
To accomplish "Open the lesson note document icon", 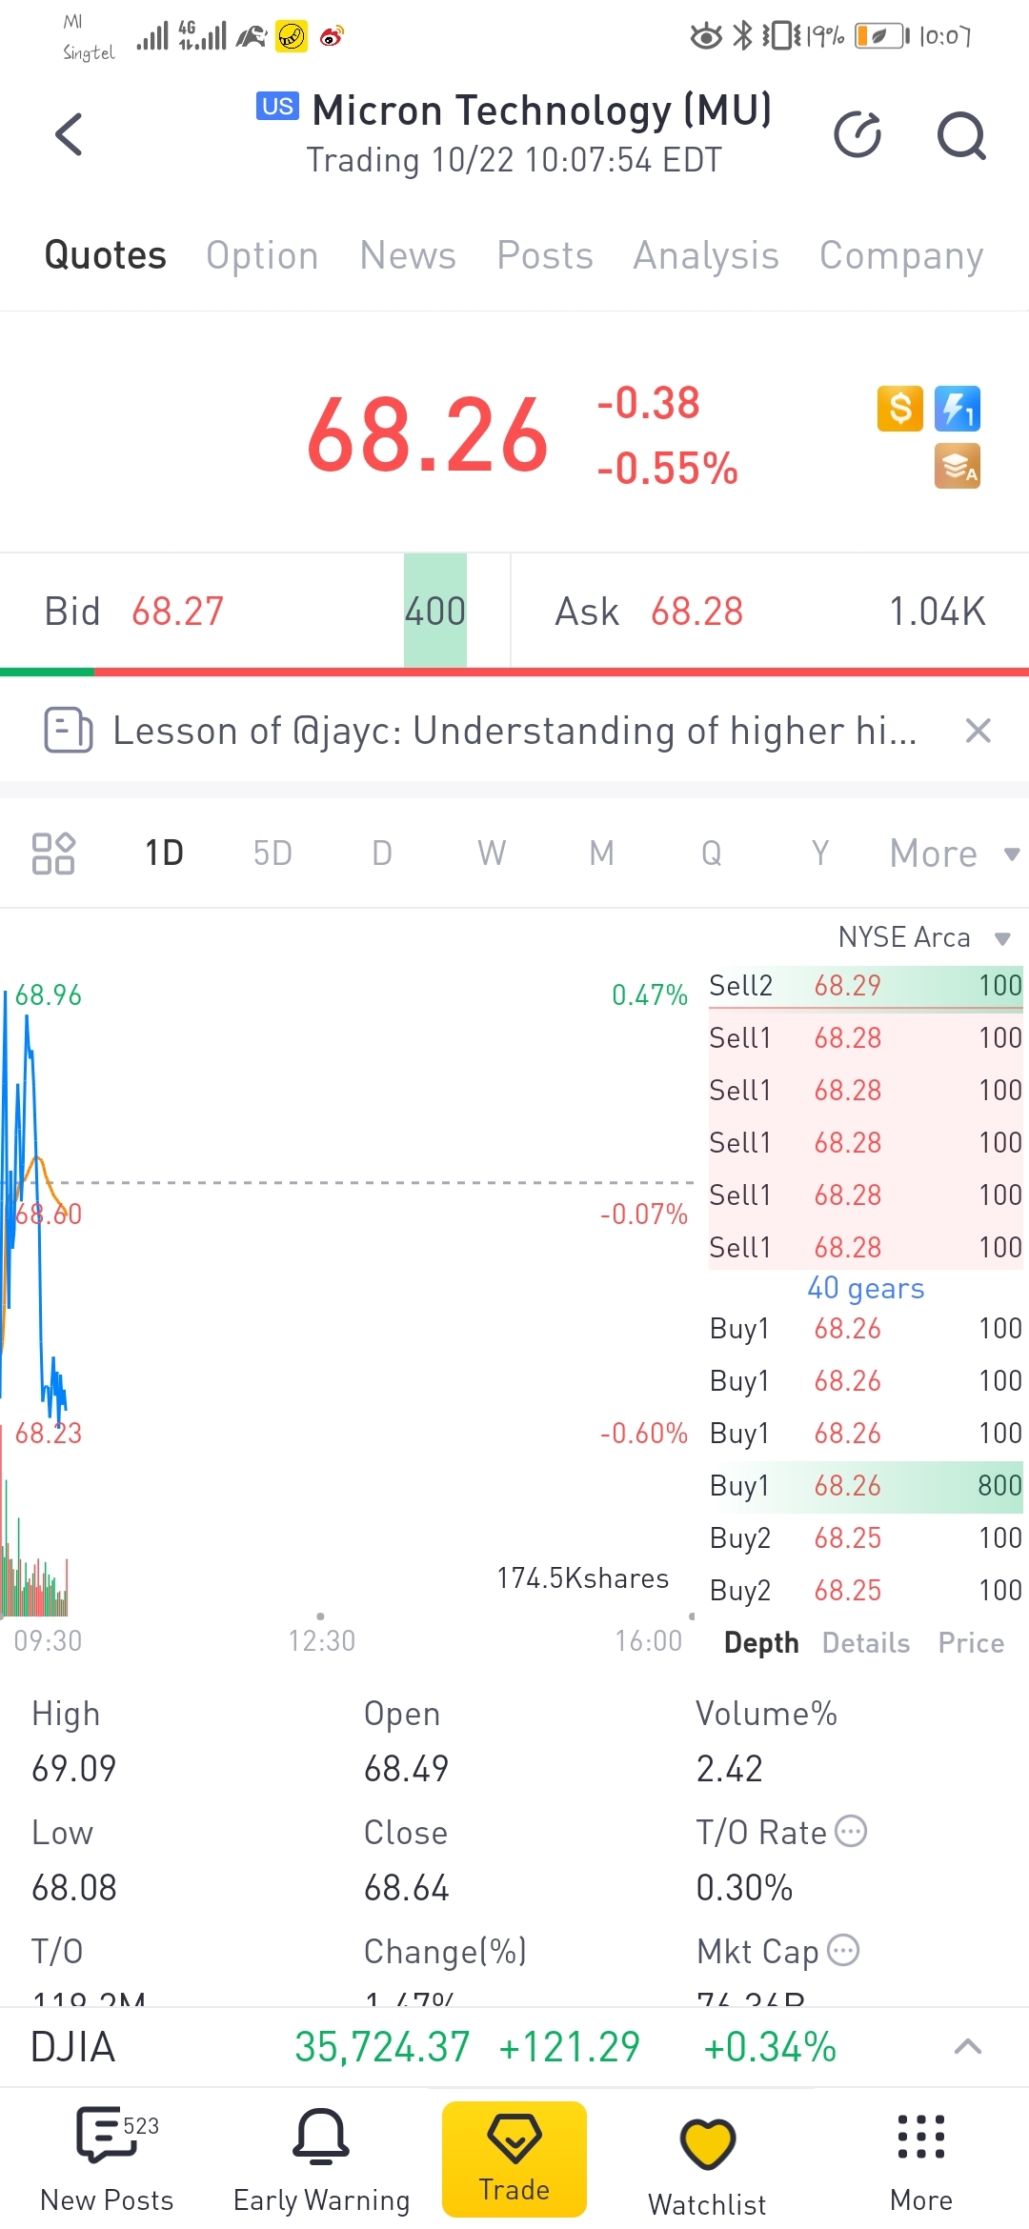I will pyautogui.click(x=69, y=731).
